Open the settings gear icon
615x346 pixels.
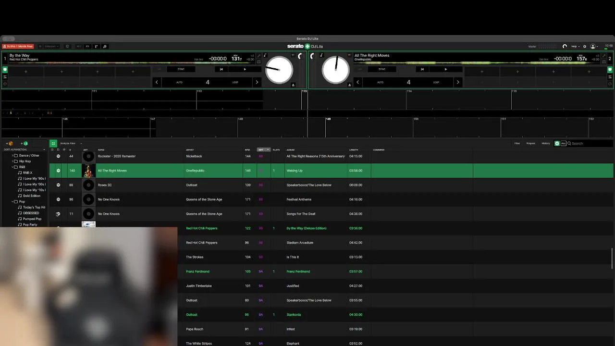pyautogui.click(x=585, y=47)
